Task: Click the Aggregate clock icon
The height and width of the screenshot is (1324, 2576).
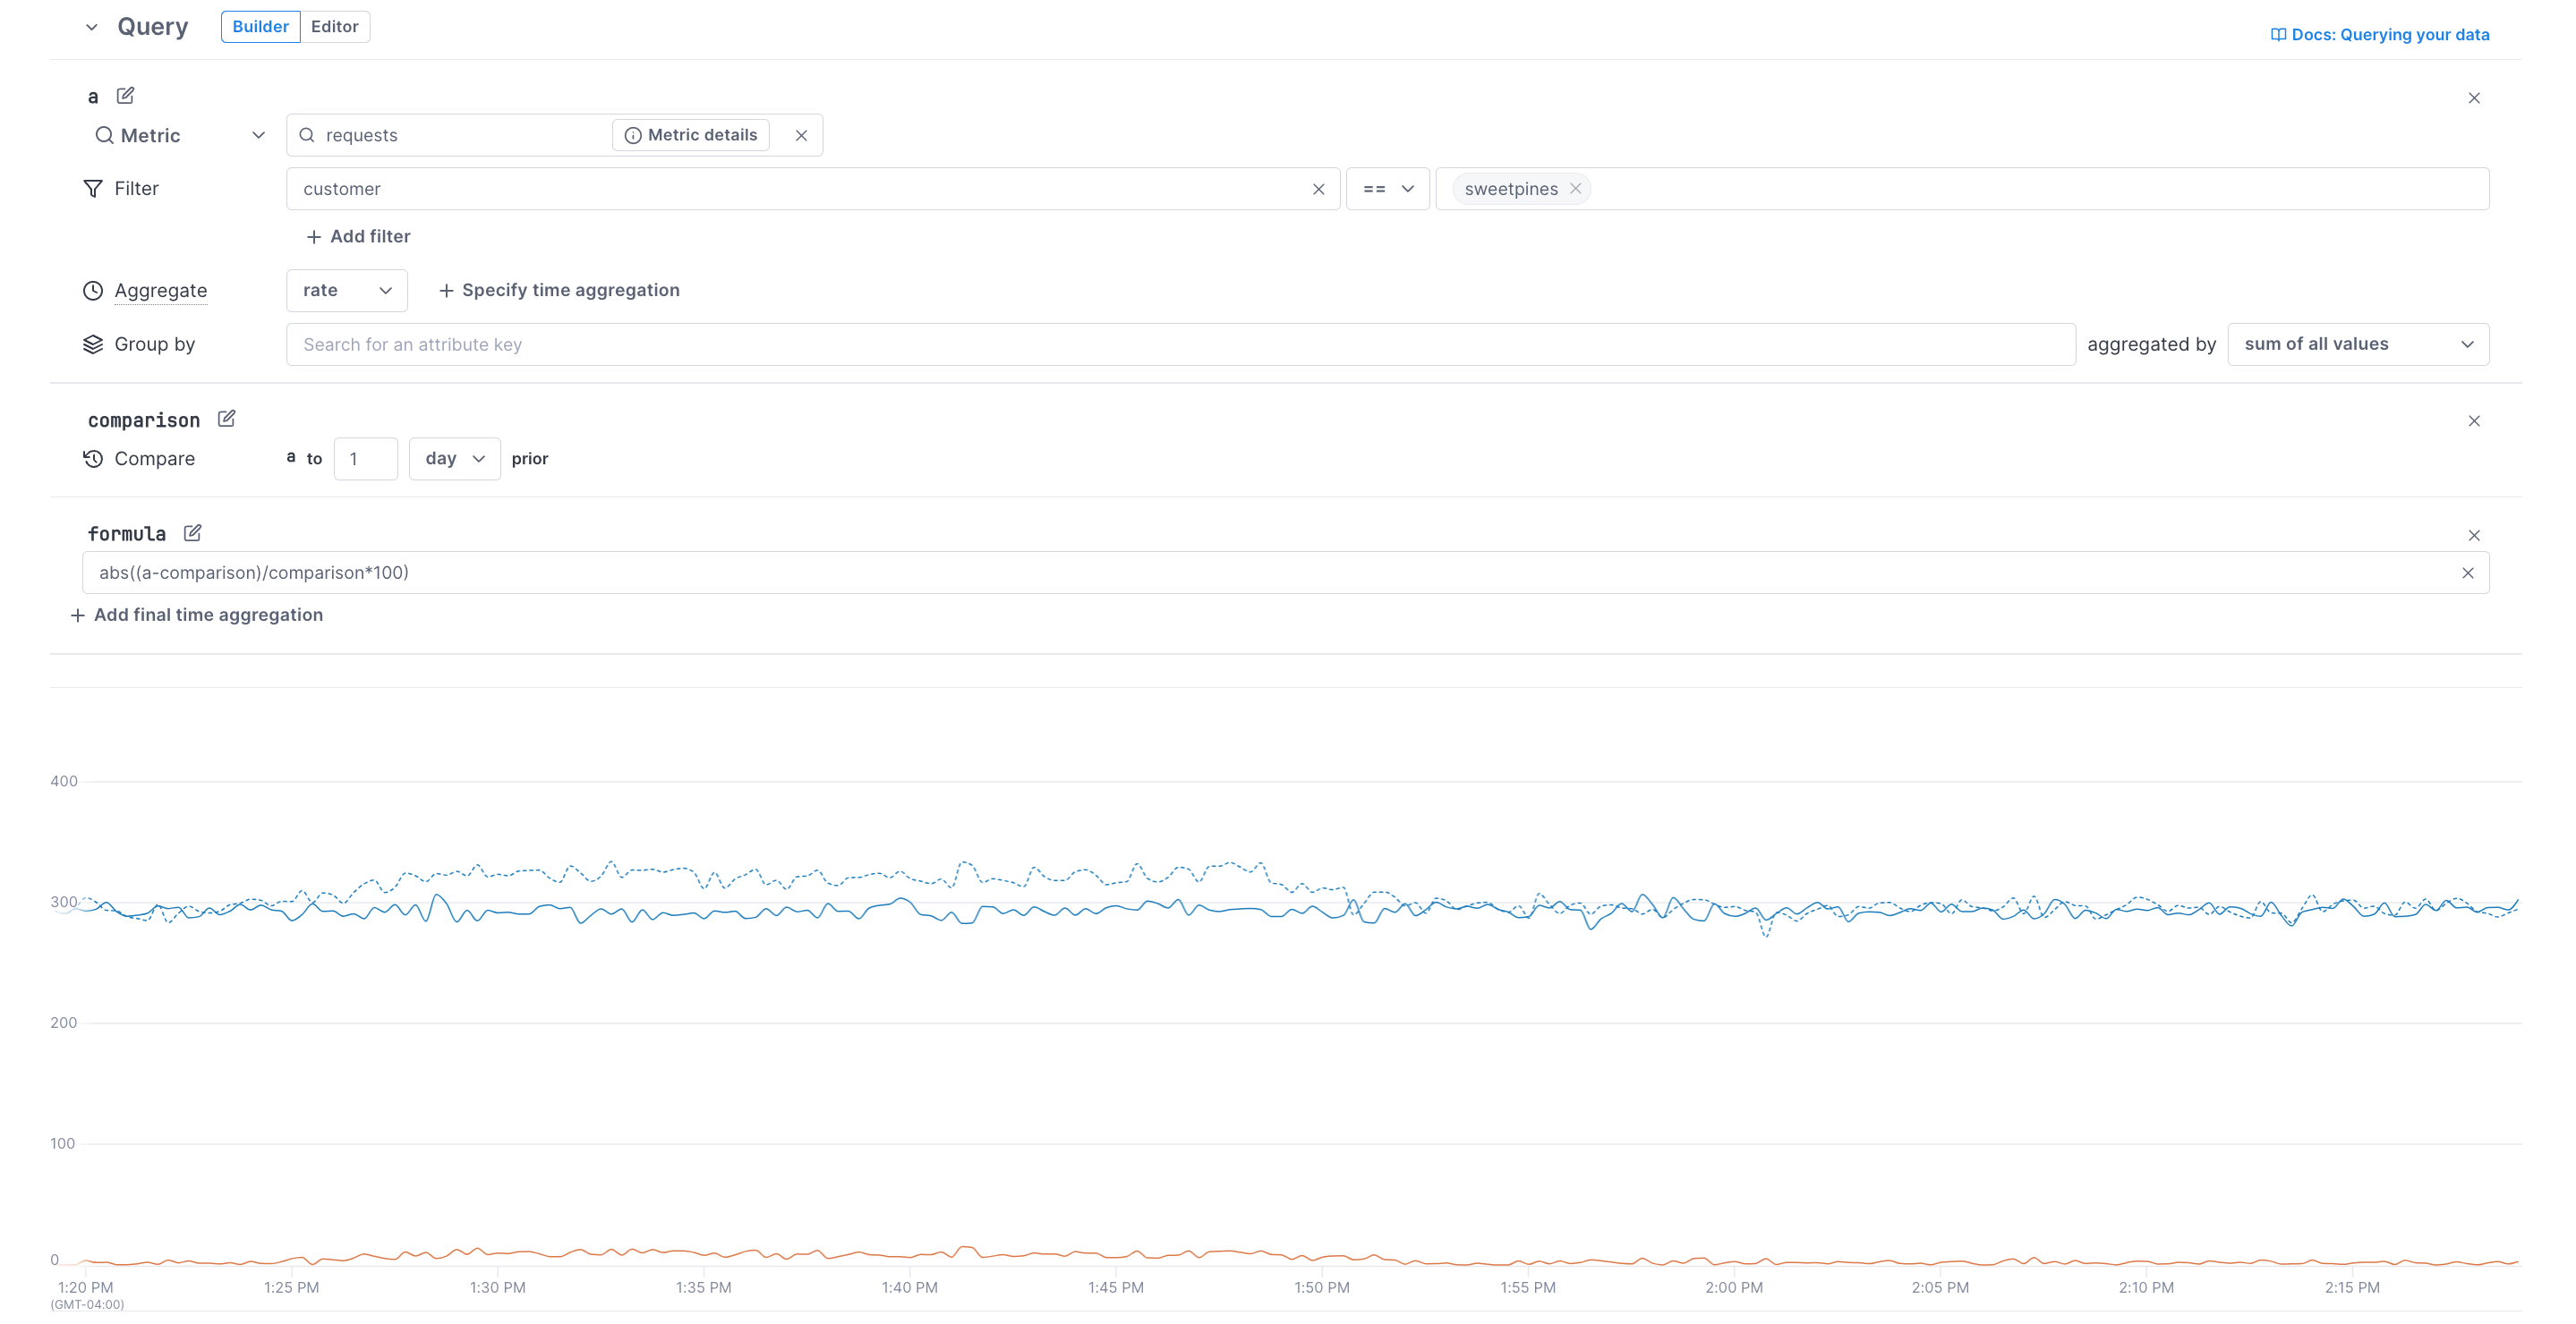Action: tap(92, 291)
